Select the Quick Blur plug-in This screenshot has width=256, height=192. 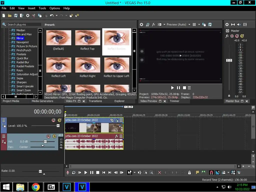point(22,58)
